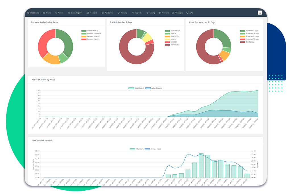Click the Admin person icon
The width and height of the screenshot is (291, 194).
(56, 13)
